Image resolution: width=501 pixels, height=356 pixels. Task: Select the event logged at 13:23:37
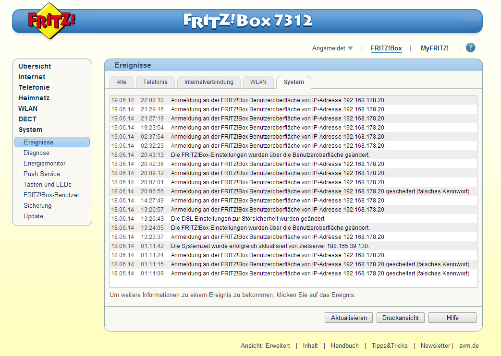point(293,237)
